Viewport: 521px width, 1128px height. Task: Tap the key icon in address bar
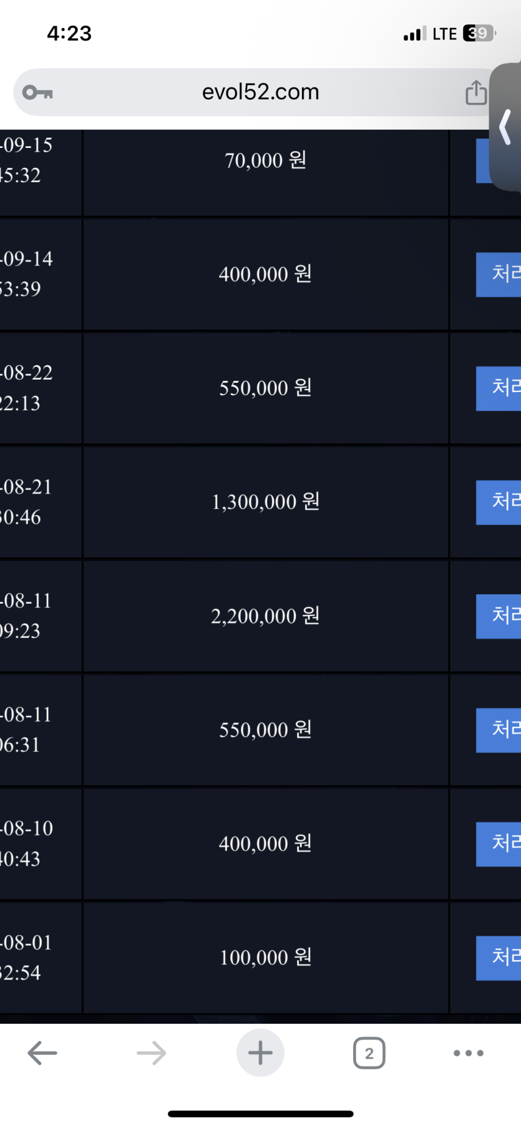[37, 93]
